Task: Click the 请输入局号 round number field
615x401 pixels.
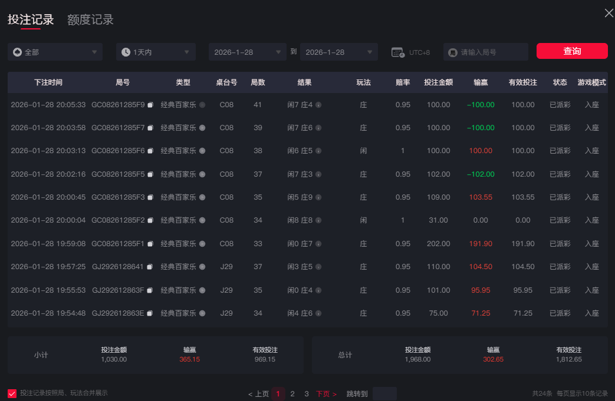Action: tap(491, 52)
